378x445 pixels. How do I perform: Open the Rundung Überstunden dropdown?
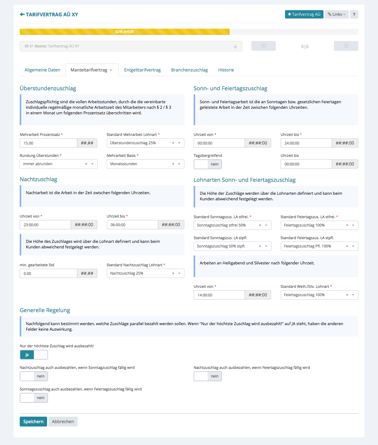(x=92, y=164)
